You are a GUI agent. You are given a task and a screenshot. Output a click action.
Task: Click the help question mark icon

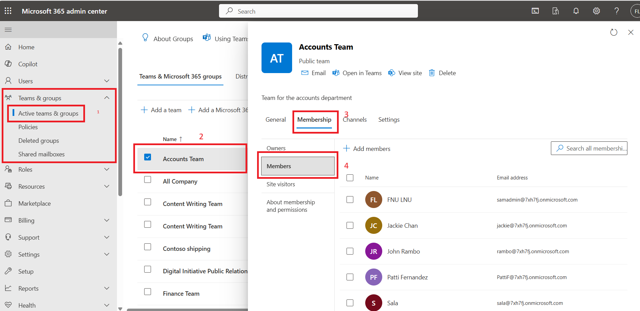point(616,11)
